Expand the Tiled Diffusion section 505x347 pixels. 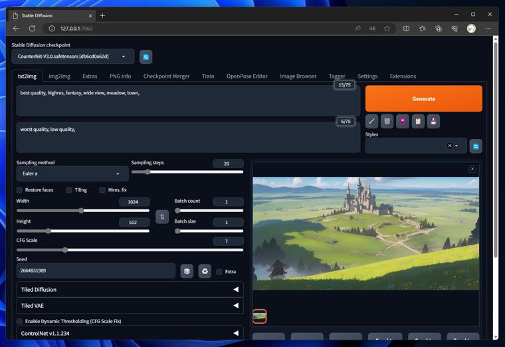tap(130, 290)
